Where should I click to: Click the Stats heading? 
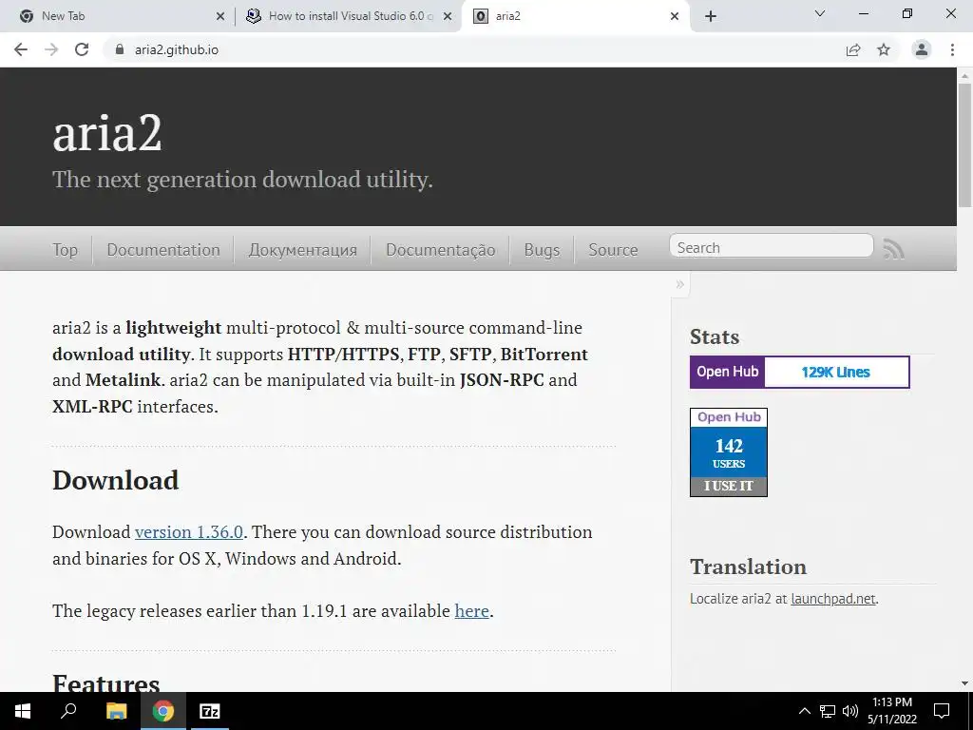[x=715, y=337]
